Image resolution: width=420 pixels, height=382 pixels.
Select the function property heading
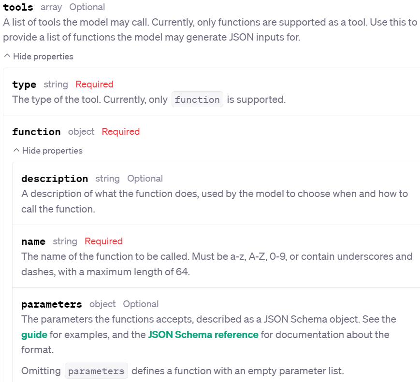coord(36,132)
